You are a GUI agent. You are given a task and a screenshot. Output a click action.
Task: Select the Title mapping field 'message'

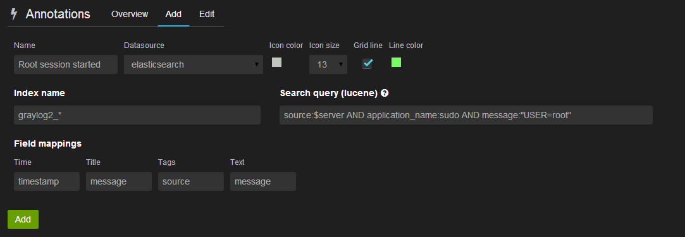click(x=119, y=181)
